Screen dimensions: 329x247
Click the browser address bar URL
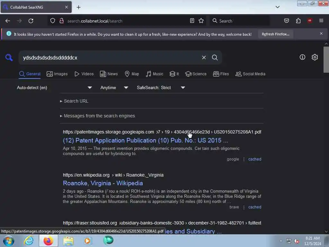click(x=95, y=21)
